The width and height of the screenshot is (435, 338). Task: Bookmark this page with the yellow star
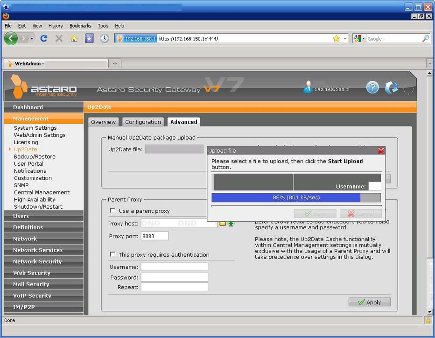336,38
